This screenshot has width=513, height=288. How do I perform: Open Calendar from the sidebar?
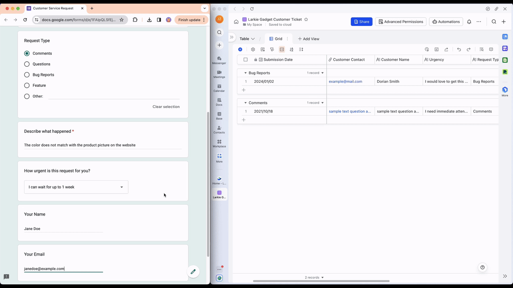tap(219, 88)
